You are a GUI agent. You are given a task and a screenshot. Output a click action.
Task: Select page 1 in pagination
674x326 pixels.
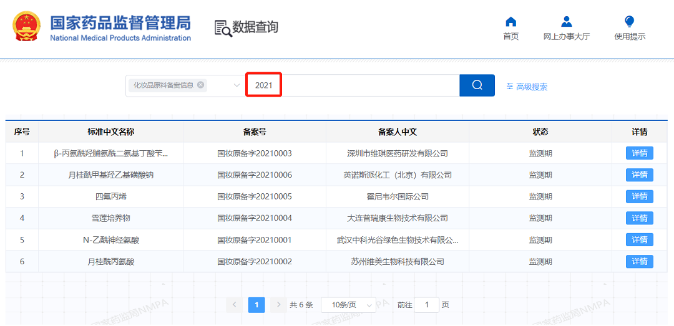click(256, 305)
